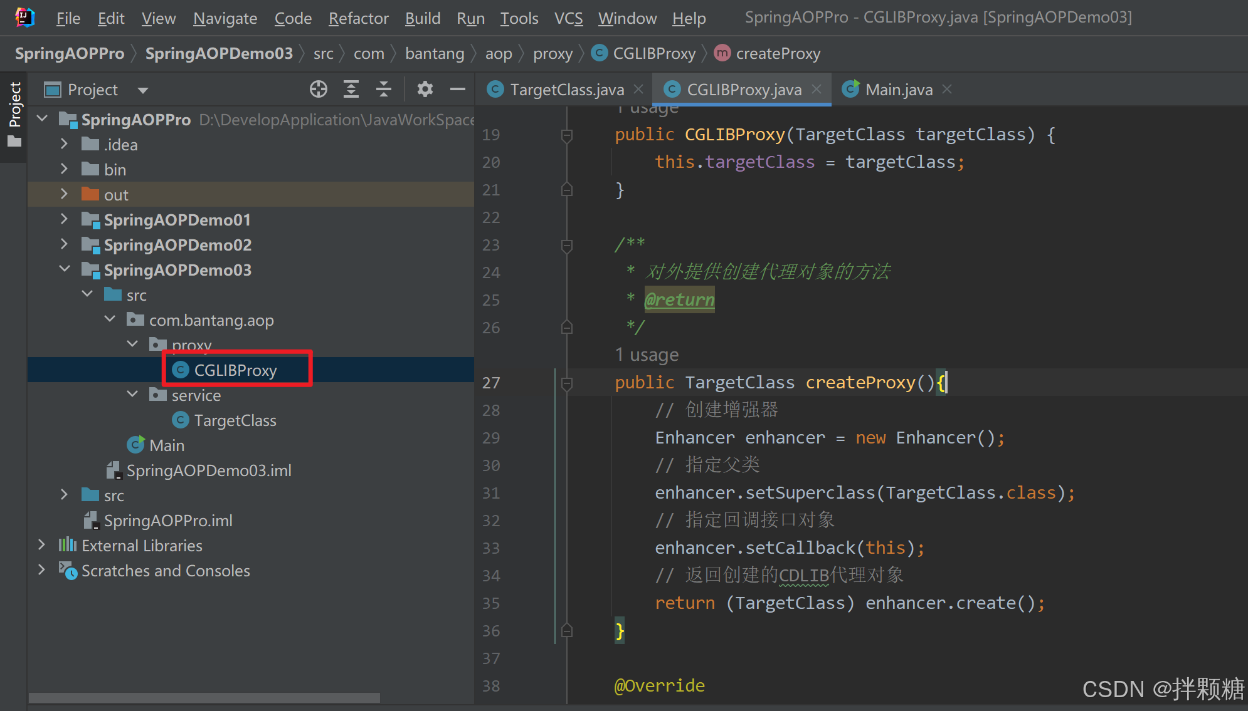This screenshot has width=1248, height=711.
Task: Click the Expand All icon in Project panel
Action: coord(351,90)
